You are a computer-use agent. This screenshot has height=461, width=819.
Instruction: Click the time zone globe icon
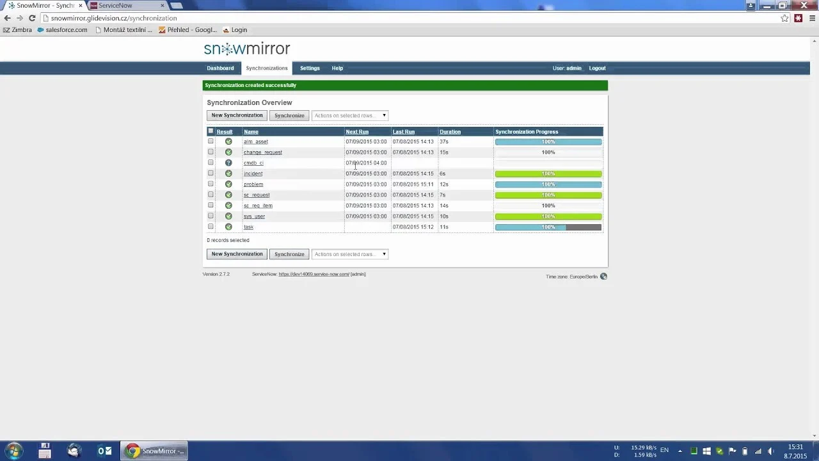click(603, 277)
